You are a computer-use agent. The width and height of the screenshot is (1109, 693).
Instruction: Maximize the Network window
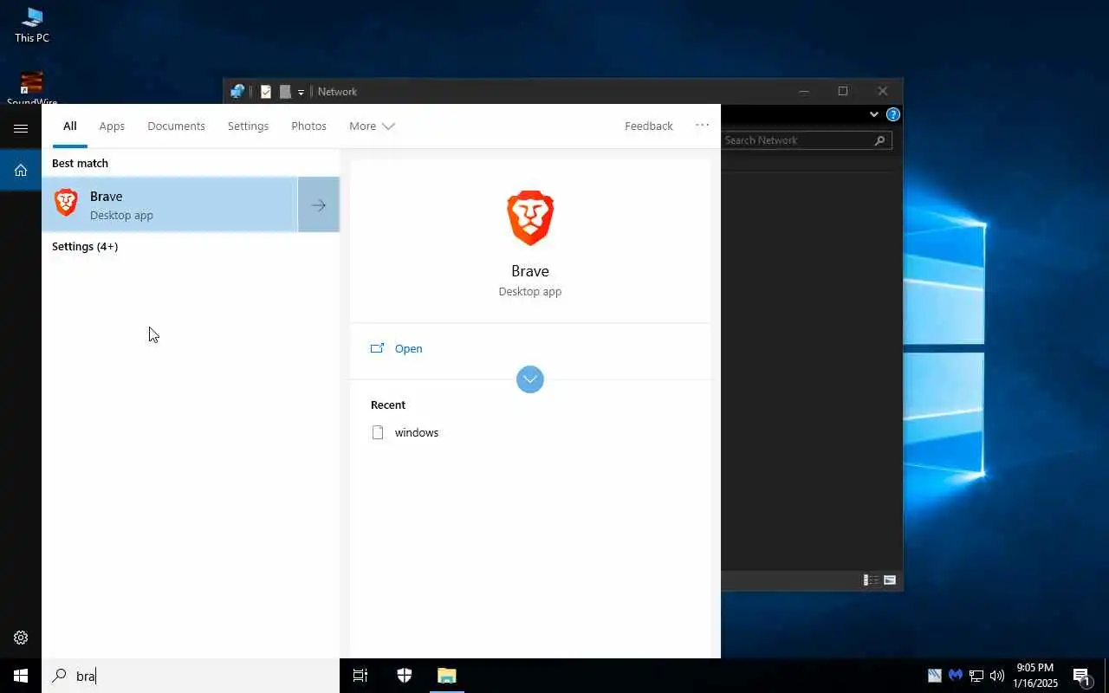[843, 91]
